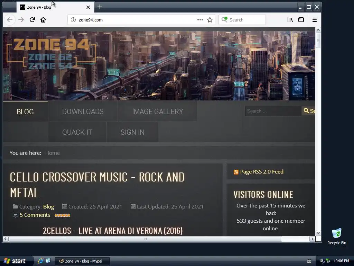The height and width of the screenshot is (266, 354).
Task: Click the Zone 94 site logo
Action: point(52,53)
